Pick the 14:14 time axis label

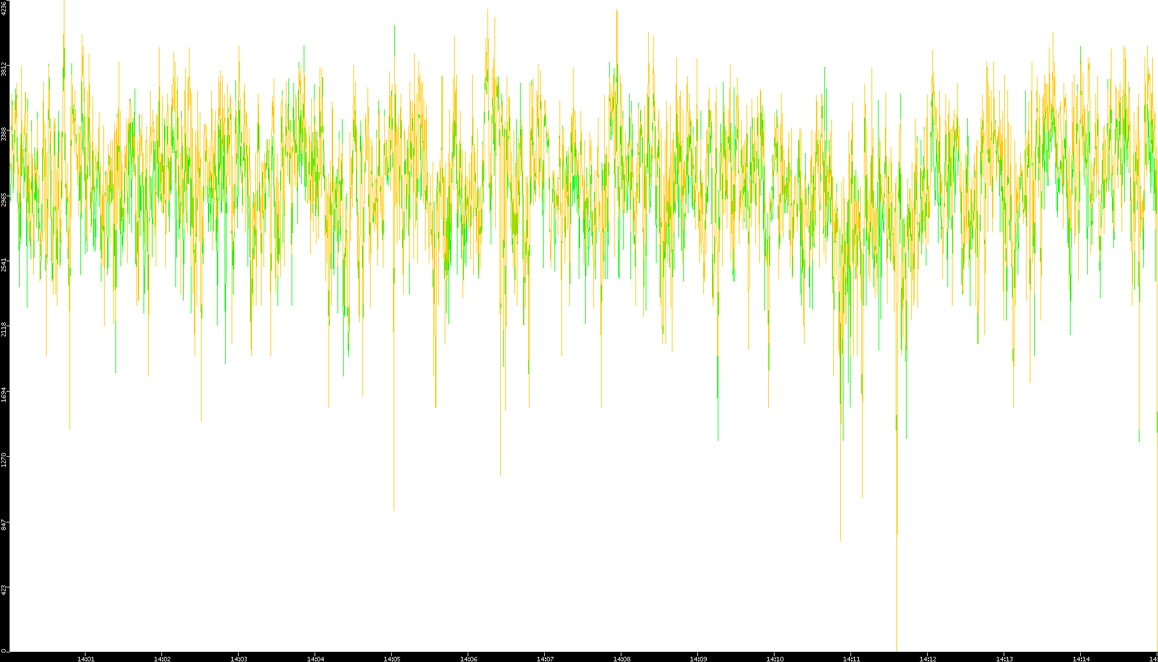pos(1081,659)
